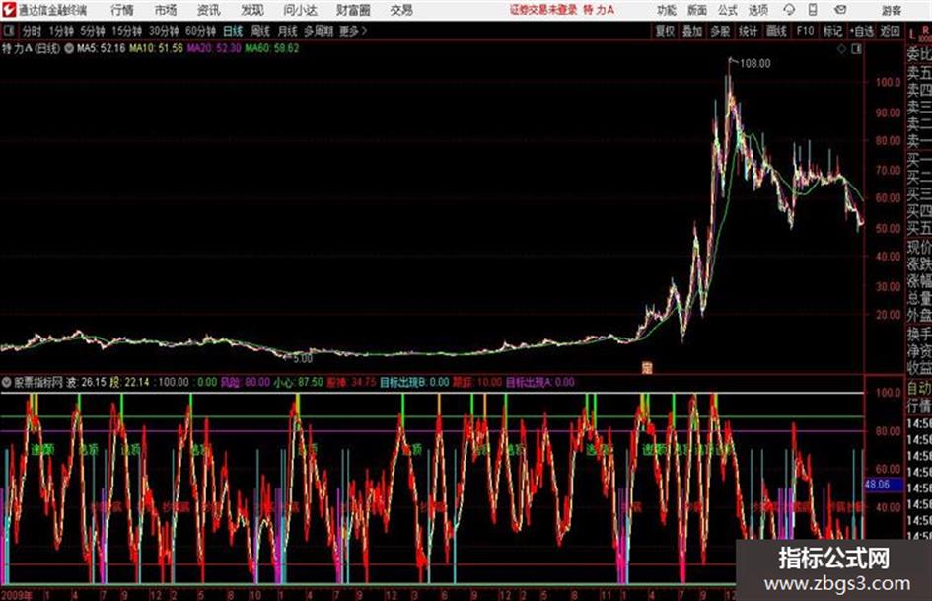Open the F10 company info button
932x601 pixels.
[x=805, y=31]
